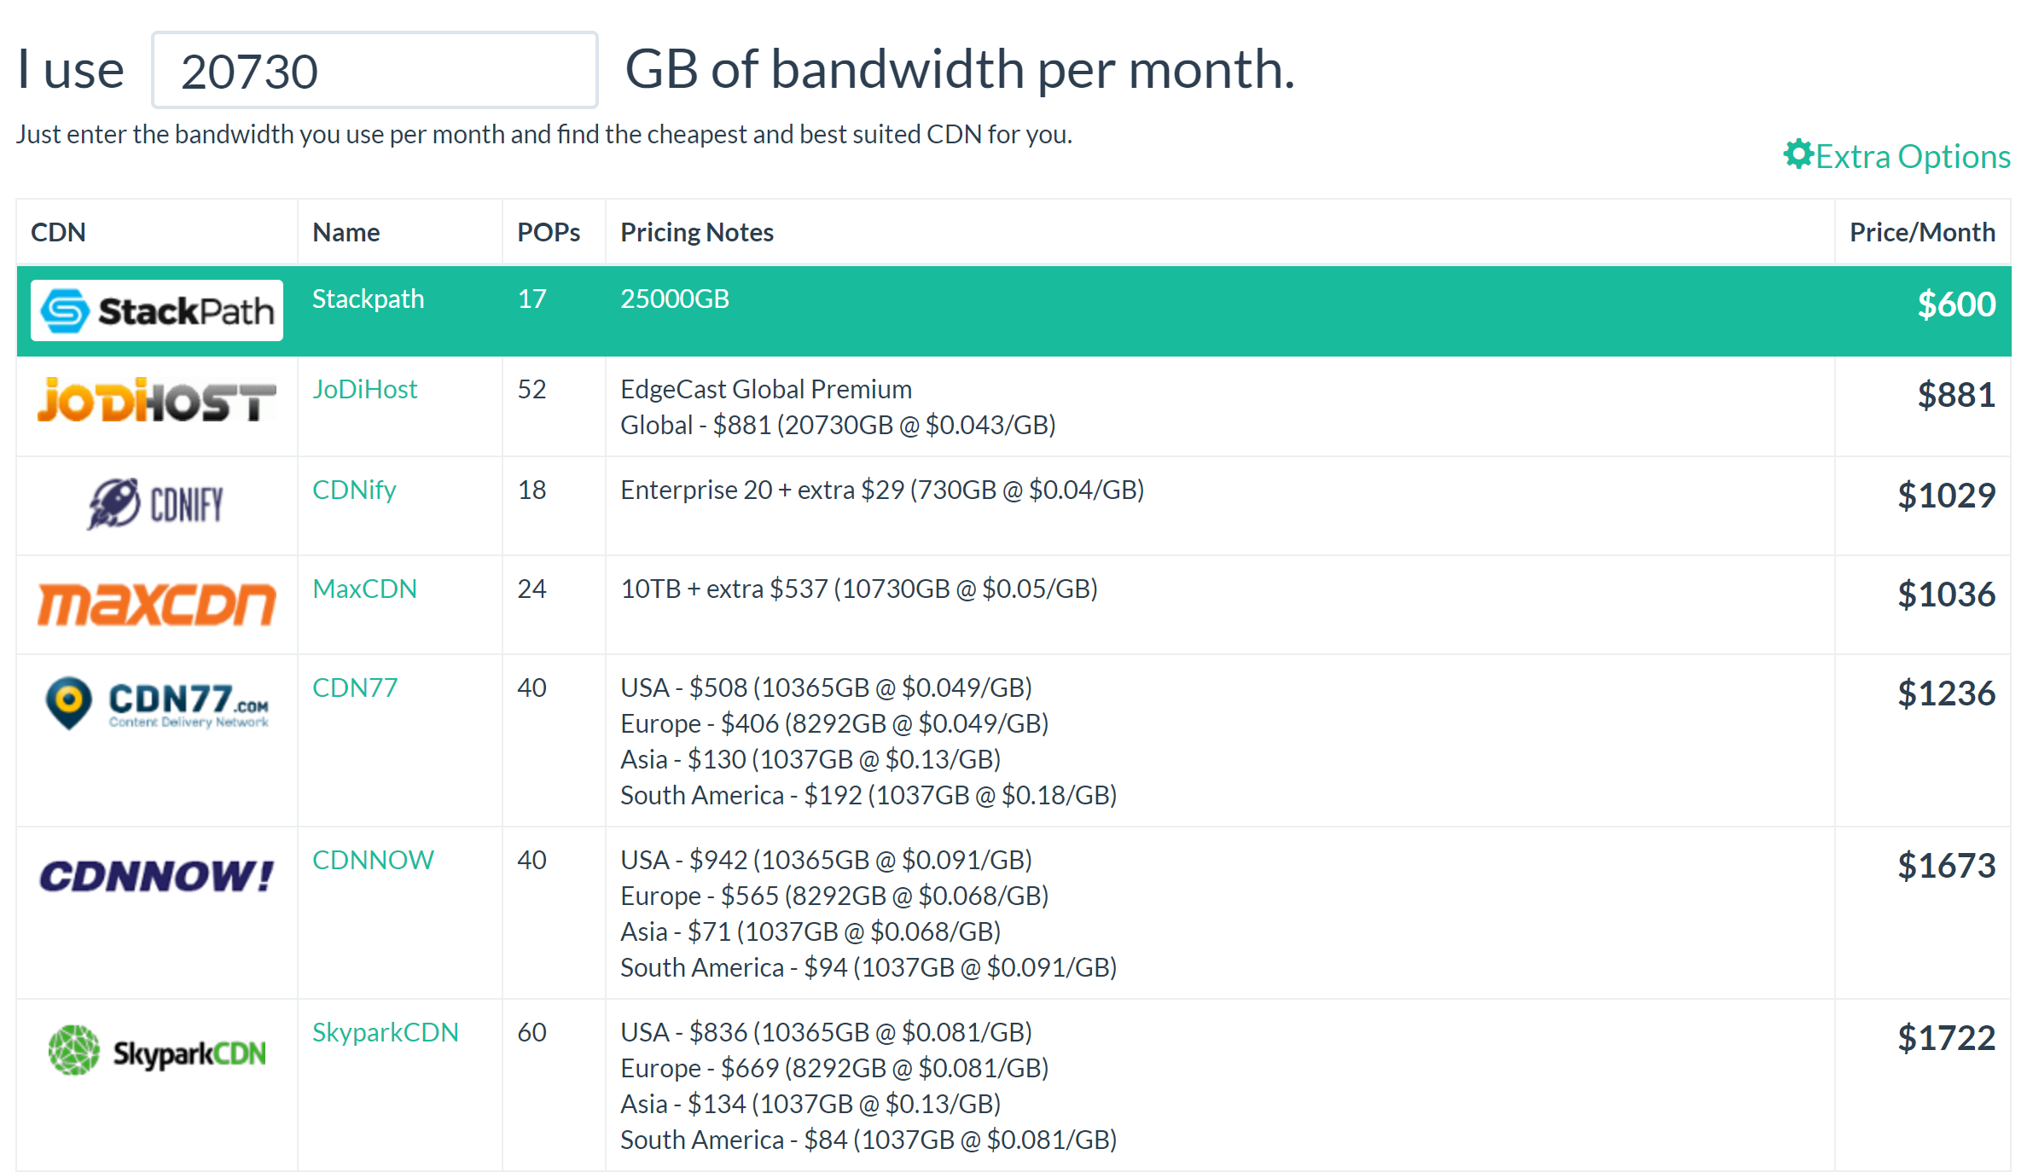This screenshot has width=2033, height=1172.
Task: Click the MaxCDN orange logo
Action: (157, 604)
